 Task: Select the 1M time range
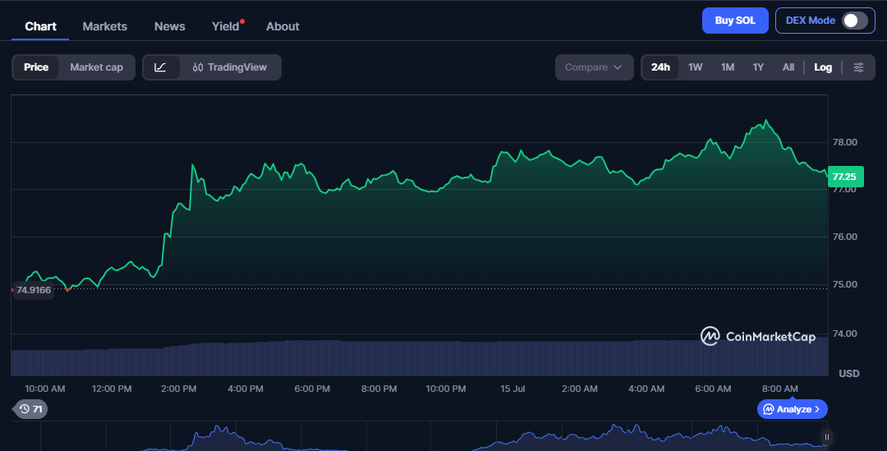coord(728,67)
